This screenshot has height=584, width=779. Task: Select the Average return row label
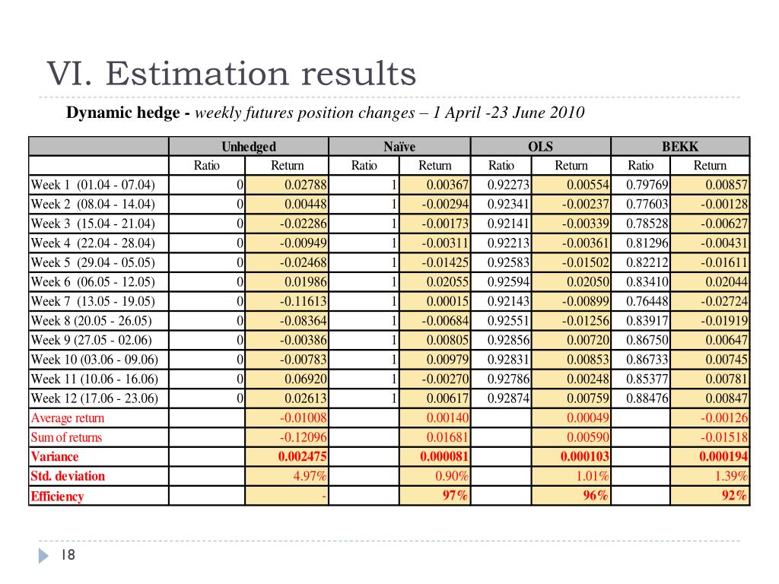click(x=68, y=418)
